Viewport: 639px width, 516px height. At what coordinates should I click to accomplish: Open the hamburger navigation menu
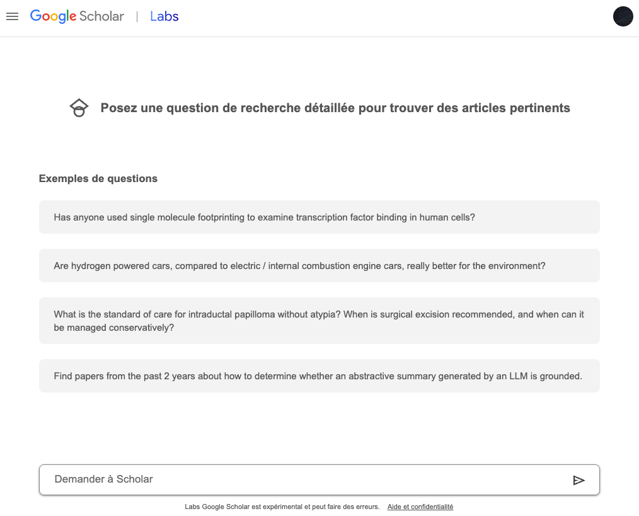point(12,16)
